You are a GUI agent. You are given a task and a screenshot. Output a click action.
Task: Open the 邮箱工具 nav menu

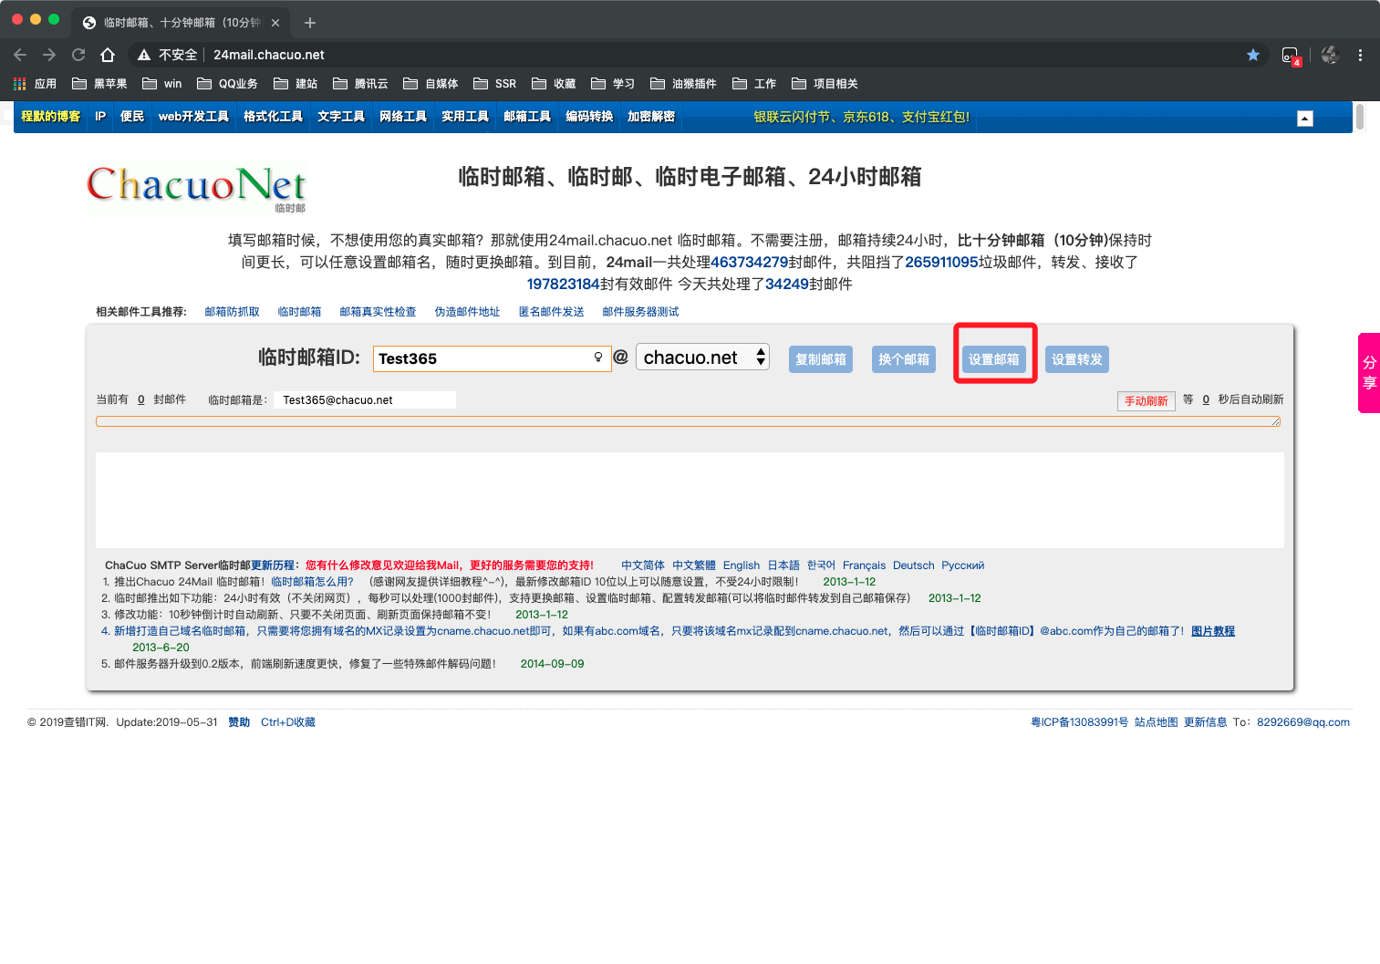[x=527, y=117]
